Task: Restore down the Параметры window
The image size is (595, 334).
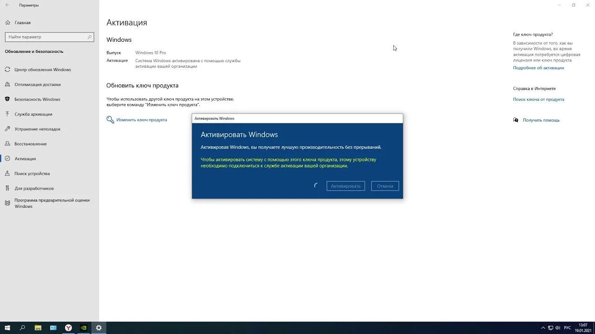Action: (x=574, y=5)
